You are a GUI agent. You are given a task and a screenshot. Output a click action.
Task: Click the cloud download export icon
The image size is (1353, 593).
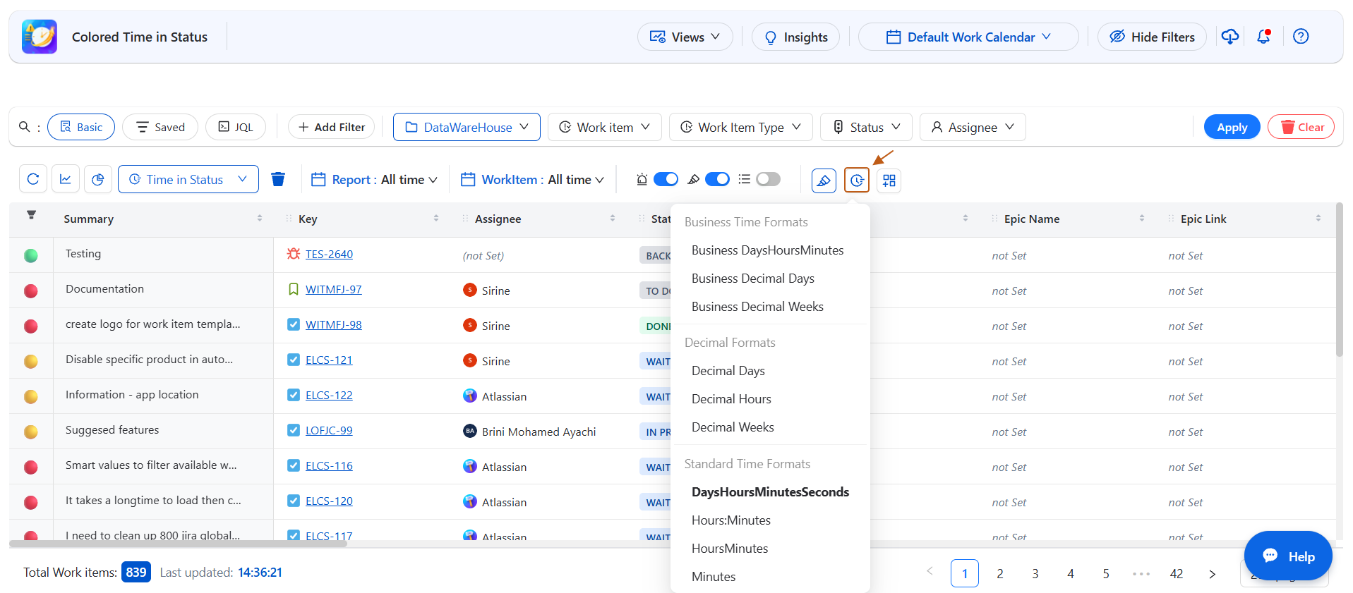click(1230, 37)
